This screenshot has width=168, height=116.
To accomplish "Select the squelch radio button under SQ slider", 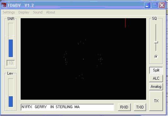I will (156, 57).
